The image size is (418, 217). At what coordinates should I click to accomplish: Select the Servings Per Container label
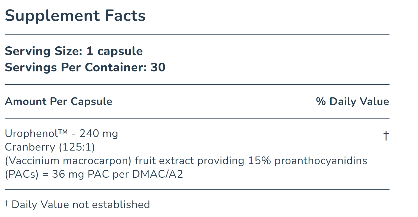pos(75,67)
